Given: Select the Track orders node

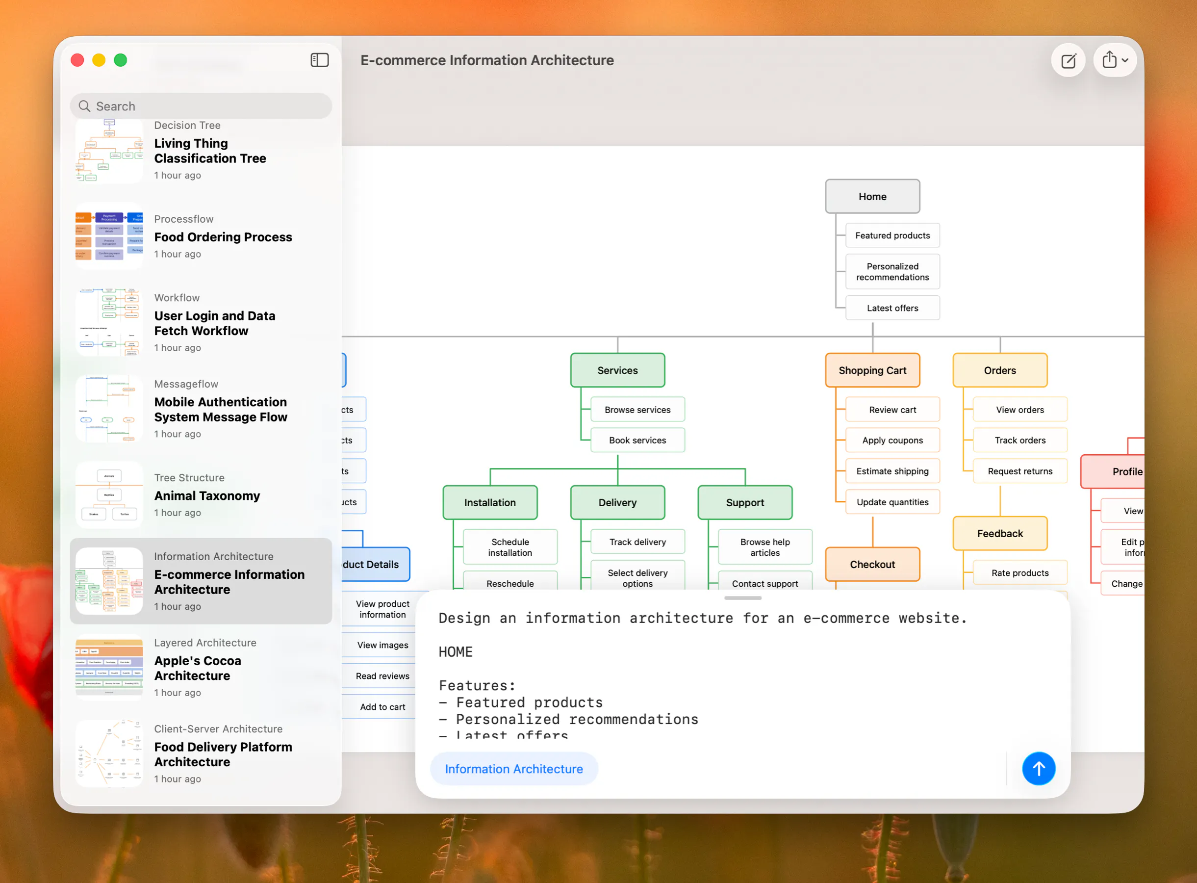Looking at the screenshot, I should pyautogui.click(x=1020, y=441).
